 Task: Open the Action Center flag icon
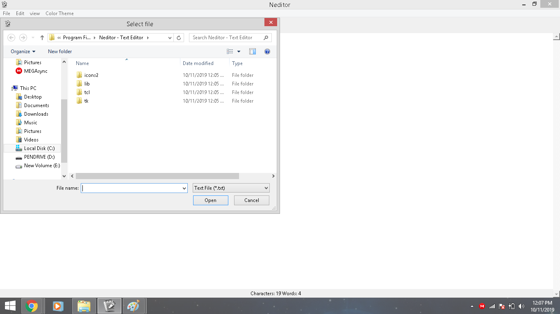point(502,306)
